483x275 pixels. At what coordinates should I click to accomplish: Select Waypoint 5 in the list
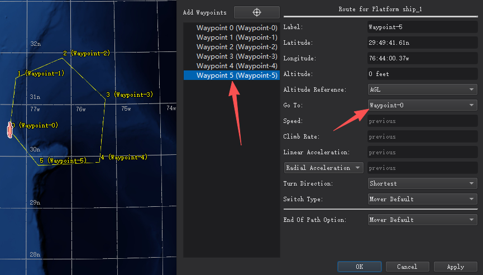[x=232, y=75]
